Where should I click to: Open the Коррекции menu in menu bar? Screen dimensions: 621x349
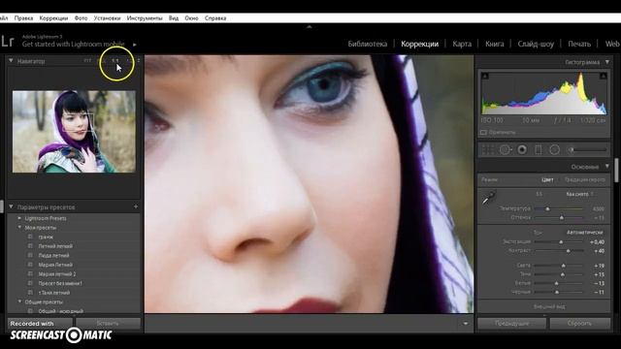click(53, 18)
